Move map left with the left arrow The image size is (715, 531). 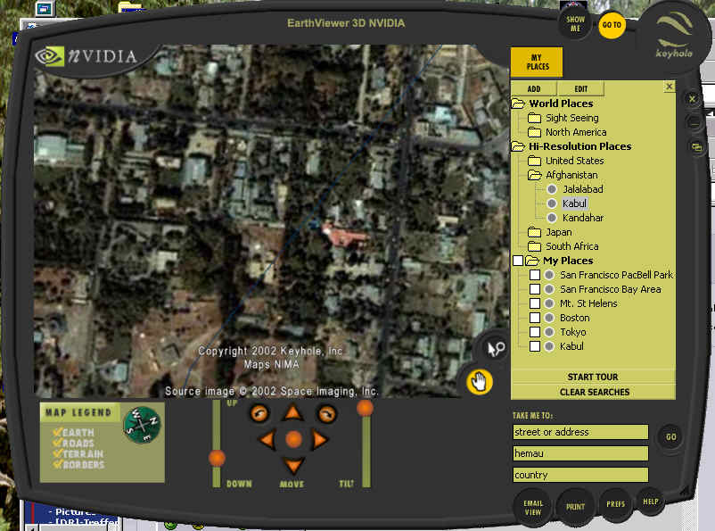(x=267, y=440)
